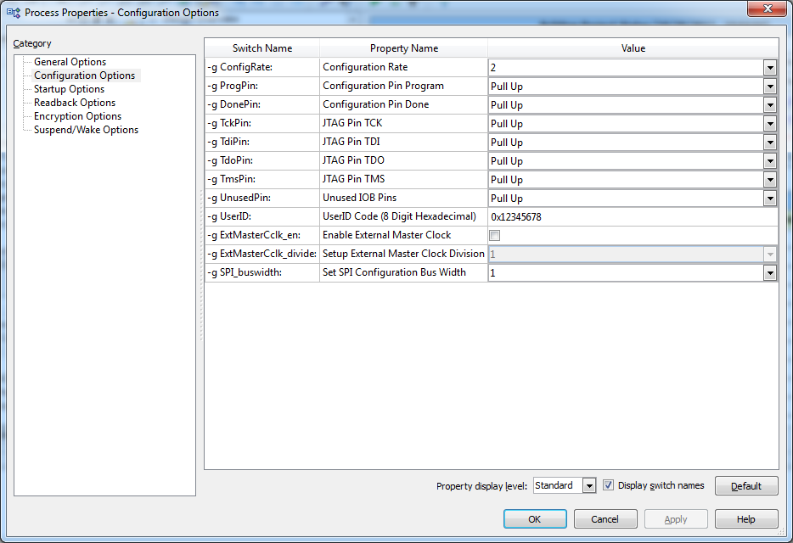Open Property display level dropdown
Viewport: 793px width, 543px height.
(588, 486)
